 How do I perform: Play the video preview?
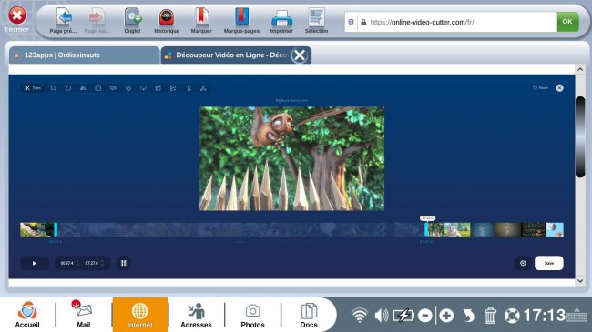(x=35, y=263)
